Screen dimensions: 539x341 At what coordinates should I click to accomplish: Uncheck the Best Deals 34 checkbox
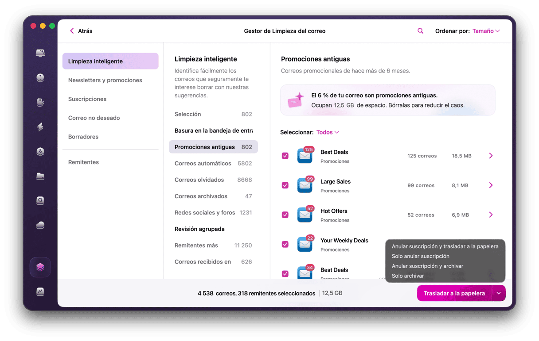pos(285,274)
